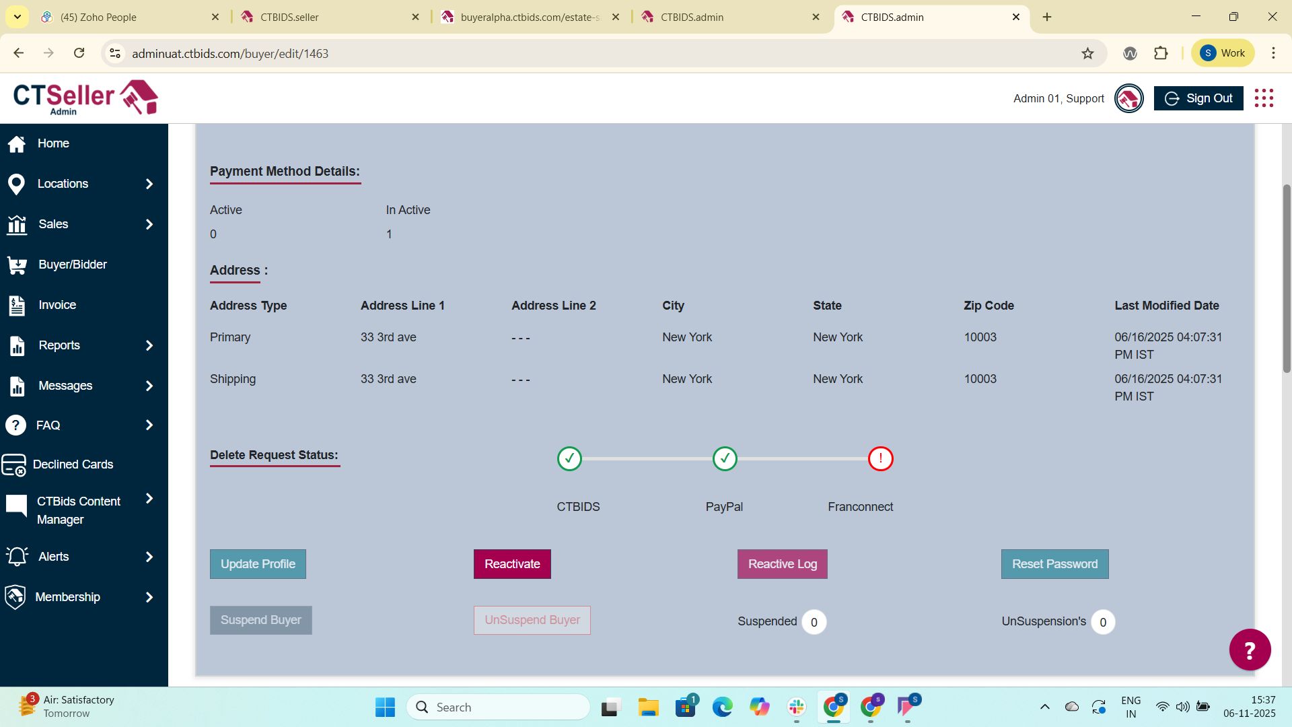Click the Suspended count badge
The image size is (1292, 727).
(814, 622)
